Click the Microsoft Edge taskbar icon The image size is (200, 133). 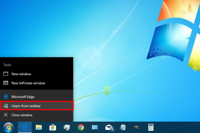[24, 127]
